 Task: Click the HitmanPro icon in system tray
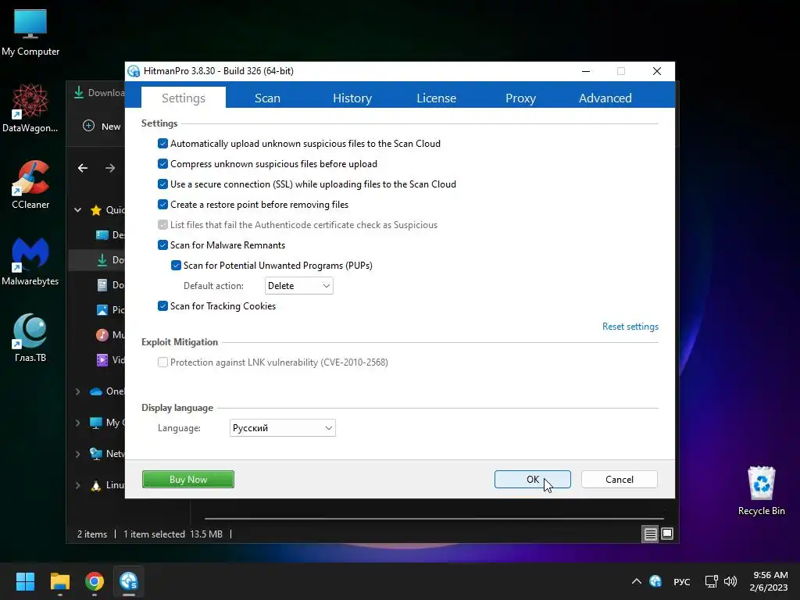pos(655,581)
